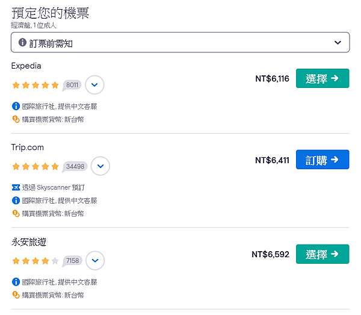Click the Skyscanner ticket icon under Trip.com
The width and height of the screenshot is (361, 315).
point(16,187)
